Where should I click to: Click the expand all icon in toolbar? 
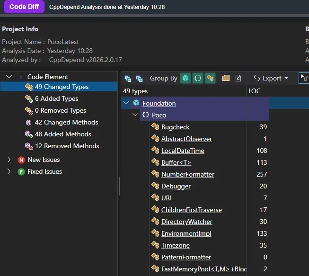pyautogui.click(x=139, y=79)
